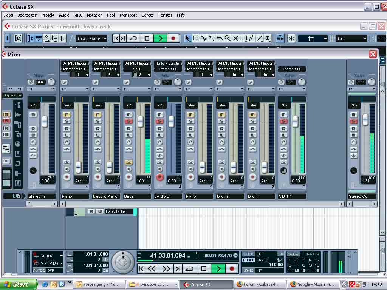Solo the Electric Piano channel
The width and height of the screenshot is (387, 290).
coord(98,121)
